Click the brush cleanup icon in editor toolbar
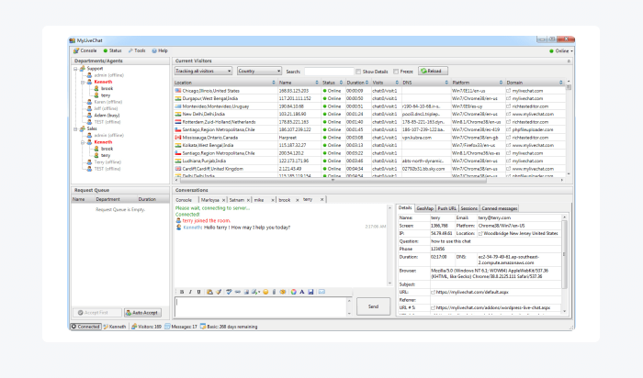Viewport: 643px width, 378px height. point(219,292)
